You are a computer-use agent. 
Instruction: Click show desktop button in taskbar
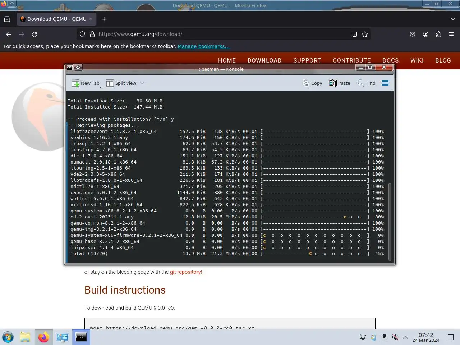451,337
